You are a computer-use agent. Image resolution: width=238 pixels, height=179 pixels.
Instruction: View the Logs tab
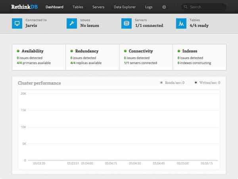(149, 7)
